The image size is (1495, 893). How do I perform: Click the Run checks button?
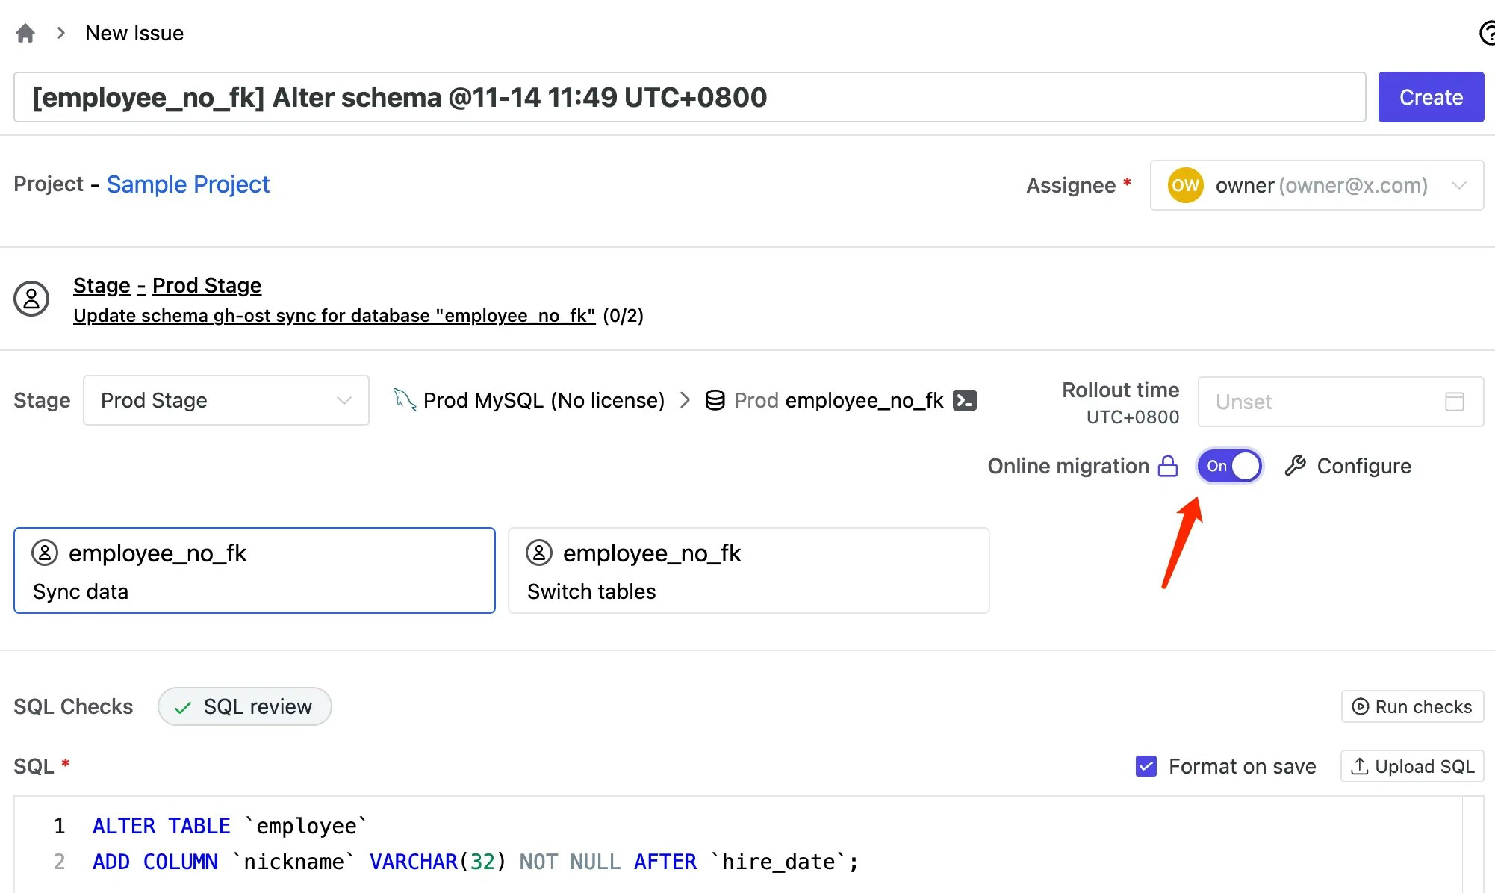coord(1411,707)
